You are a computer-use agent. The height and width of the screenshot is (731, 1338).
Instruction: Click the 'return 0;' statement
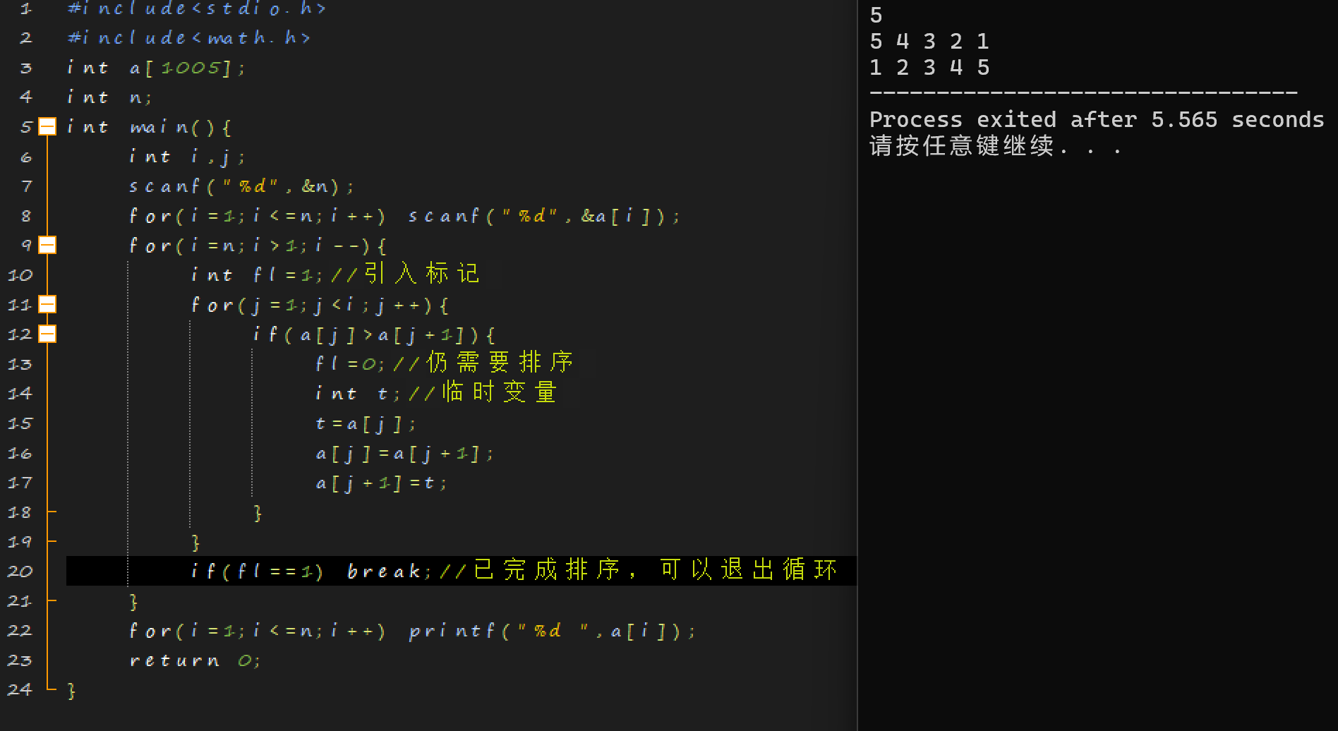coord(195,660)
